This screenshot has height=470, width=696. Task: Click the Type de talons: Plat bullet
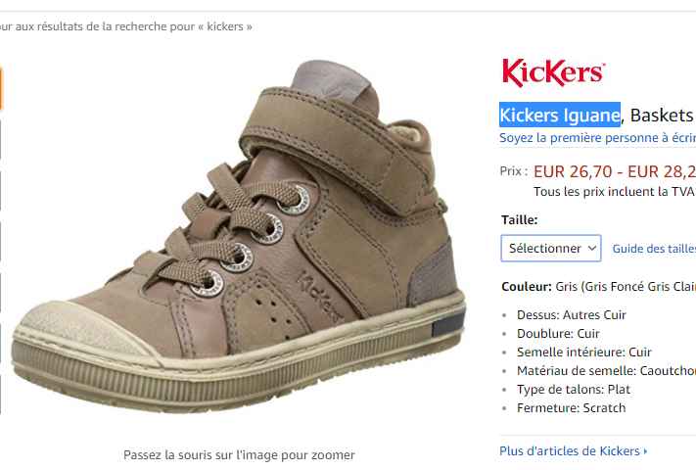(573, 390)
